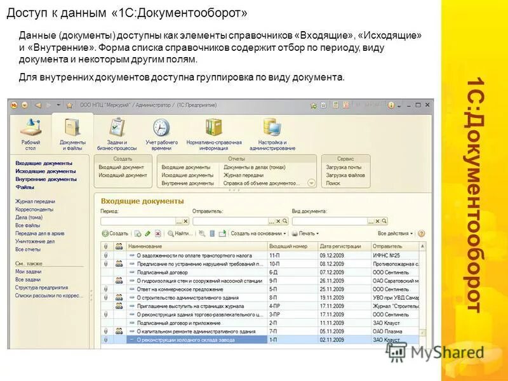Screen dimensions: 508x381
Task: Click the Найти... search button
Action: (180, 234)
